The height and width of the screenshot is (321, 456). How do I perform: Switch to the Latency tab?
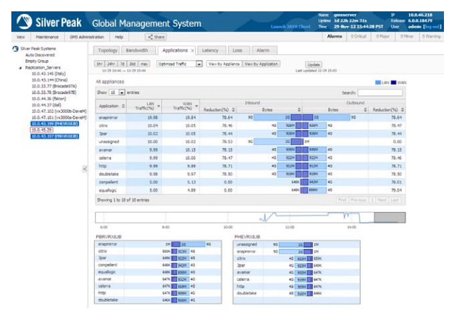(x=210, y=51)
